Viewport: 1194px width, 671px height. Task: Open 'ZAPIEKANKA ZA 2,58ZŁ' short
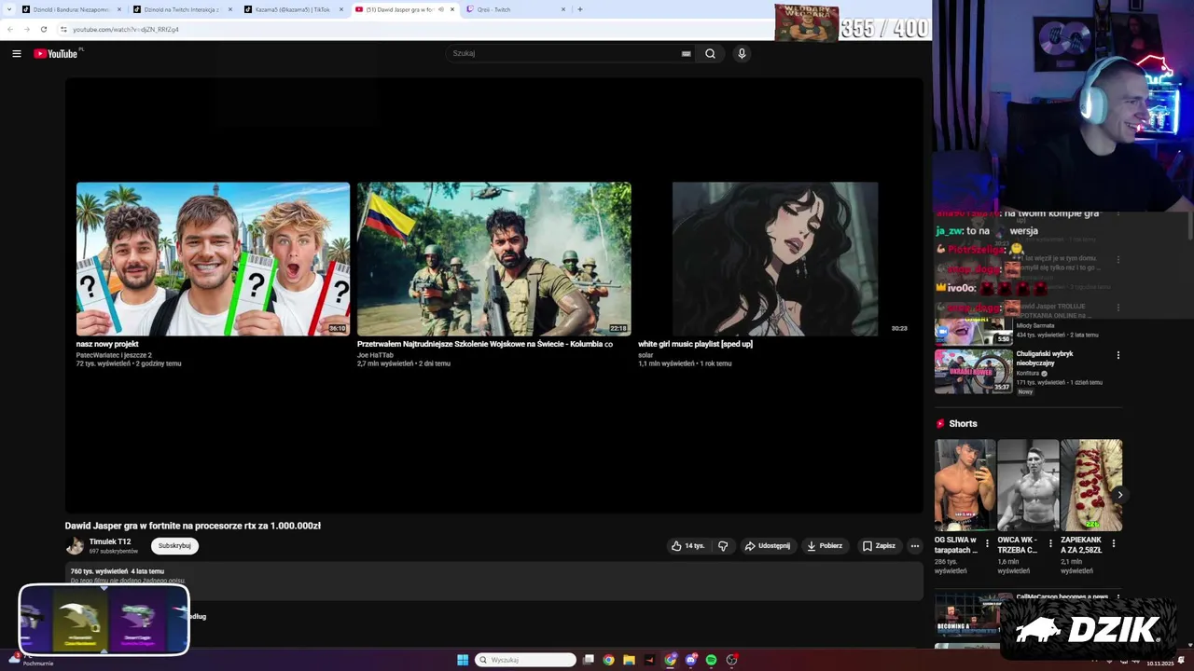pyautogui.click(x=1090, y=486)
